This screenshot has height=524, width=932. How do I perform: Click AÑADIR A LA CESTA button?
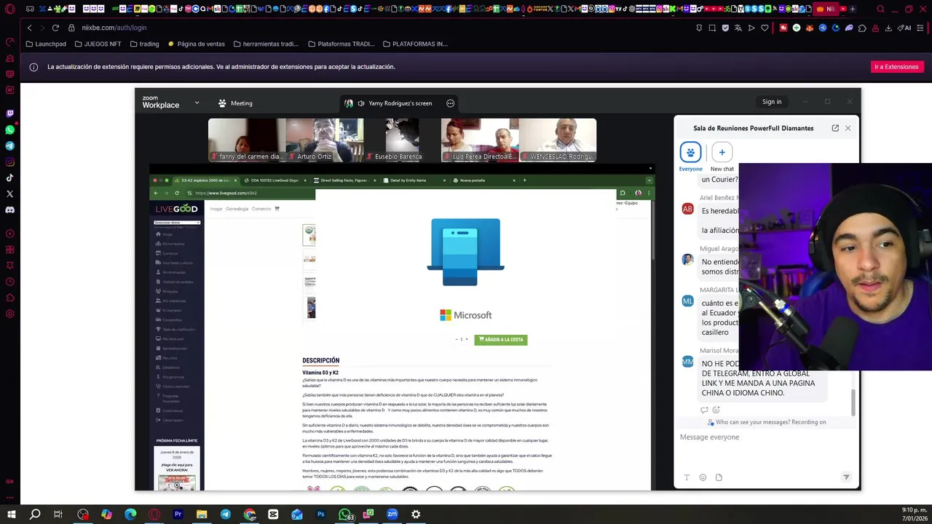(501, 339)
